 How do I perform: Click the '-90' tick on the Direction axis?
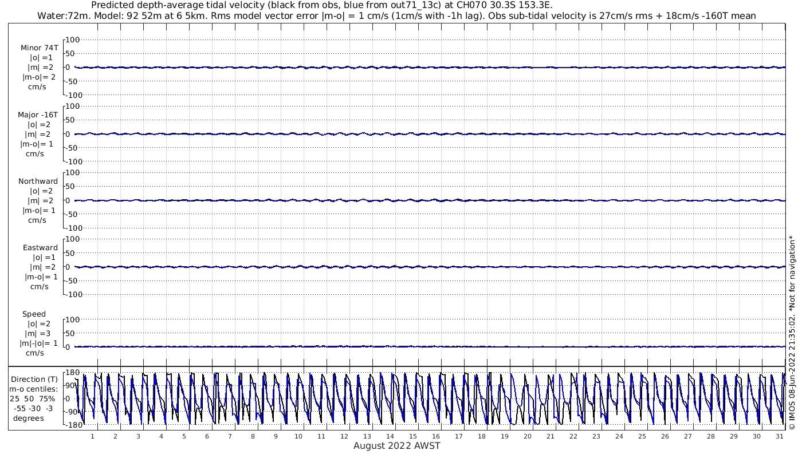pyautogui.click(x=71, y=411)
